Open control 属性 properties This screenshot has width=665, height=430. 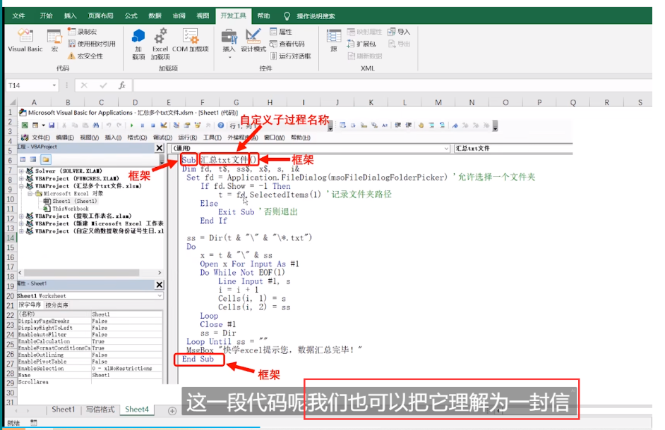(281, 32)
